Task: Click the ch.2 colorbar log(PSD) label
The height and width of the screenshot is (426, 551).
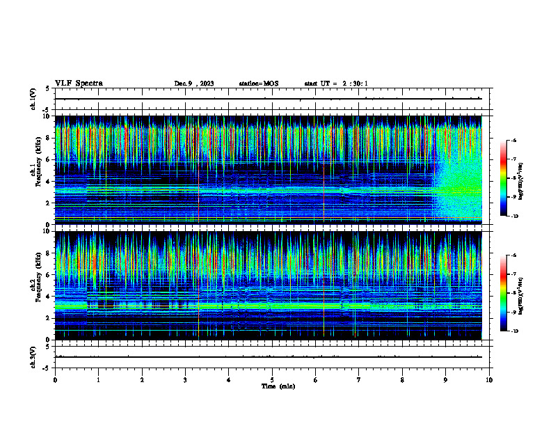Action: coord(521,296)
